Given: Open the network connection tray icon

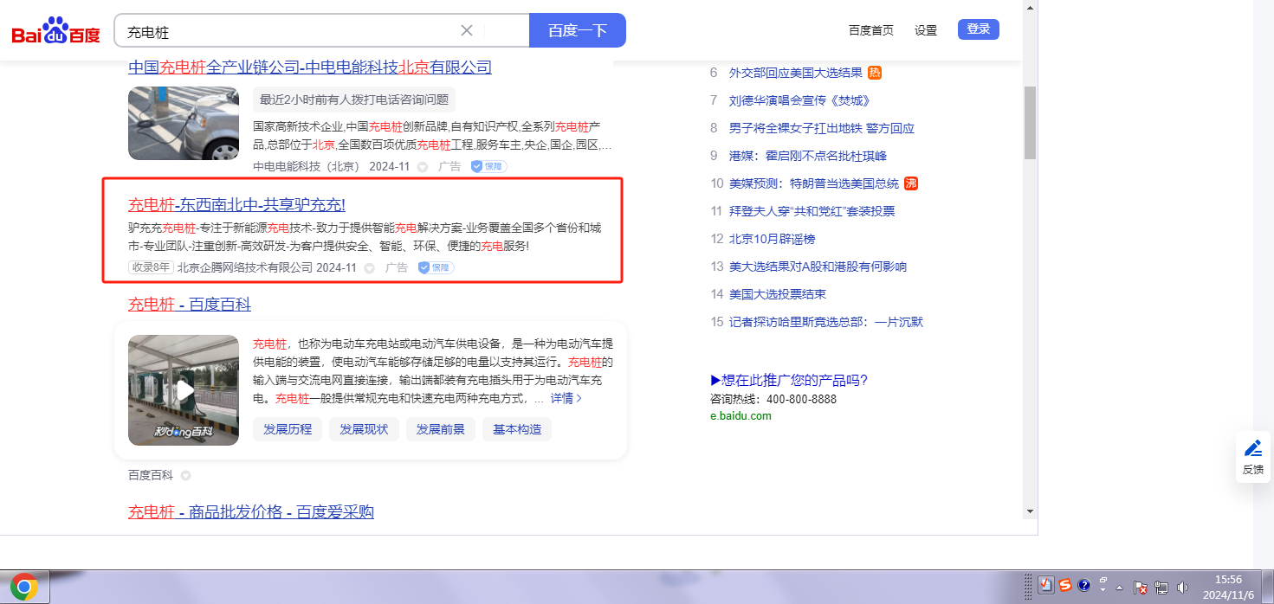Looking at the screenshot, I should point(1161,588).
